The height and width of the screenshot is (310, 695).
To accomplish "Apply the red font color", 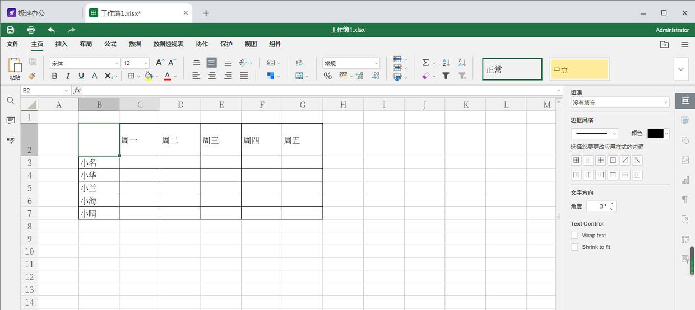I will point(168,76).
